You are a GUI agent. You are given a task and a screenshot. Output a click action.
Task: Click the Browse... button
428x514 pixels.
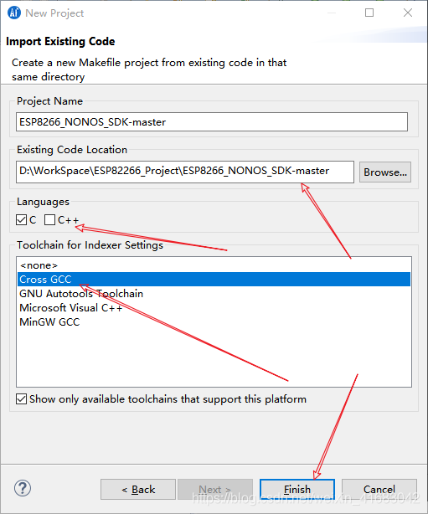tap(385, 172)
